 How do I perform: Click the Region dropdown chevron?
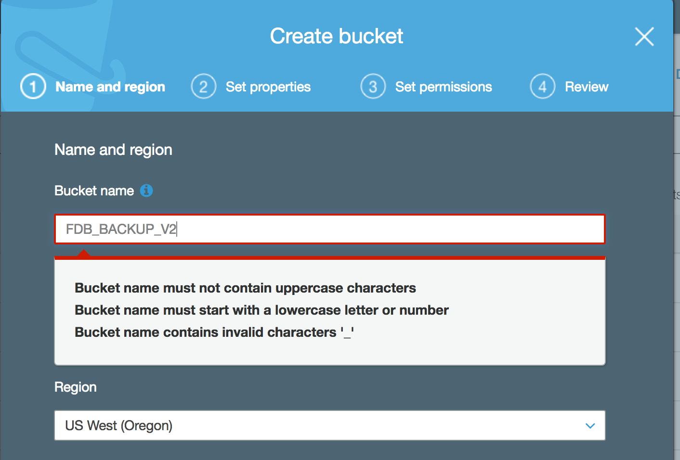[x=589, y=425]
